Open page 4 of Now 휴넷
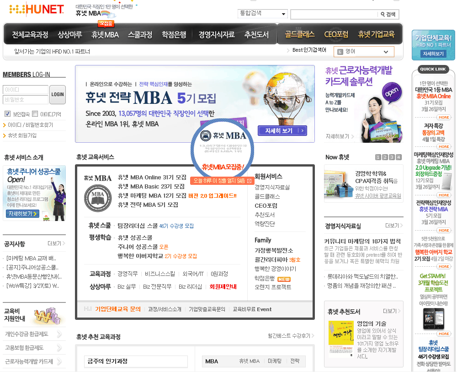 click(x=399, y=157)
